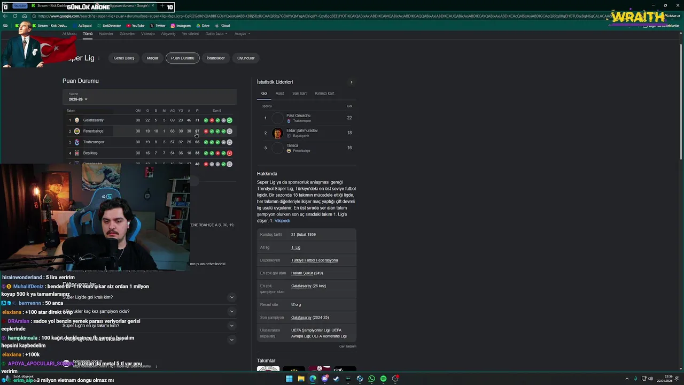This screenshot has height=385, width=684.
Task: Expand the fourth related question chevron
Action: point(231,340)
